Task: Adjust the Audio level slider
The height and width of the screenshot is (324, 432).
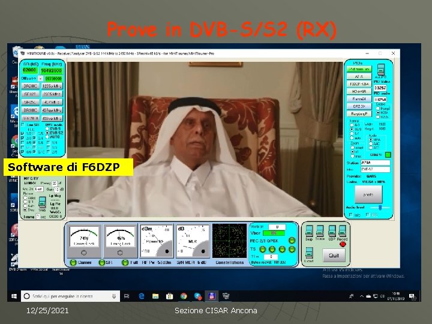Action: pos(380,207)
